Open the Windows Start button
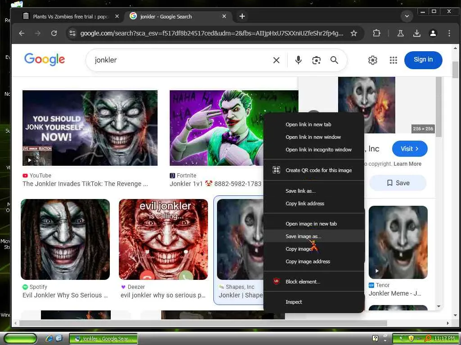Image resolution: width=461 pixels, height=345 pixels. (x=20, y=338)
